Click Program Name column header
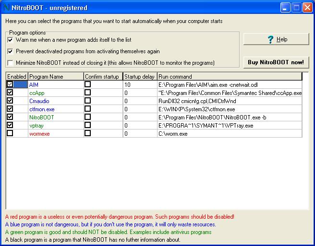 tap(56, 76)
